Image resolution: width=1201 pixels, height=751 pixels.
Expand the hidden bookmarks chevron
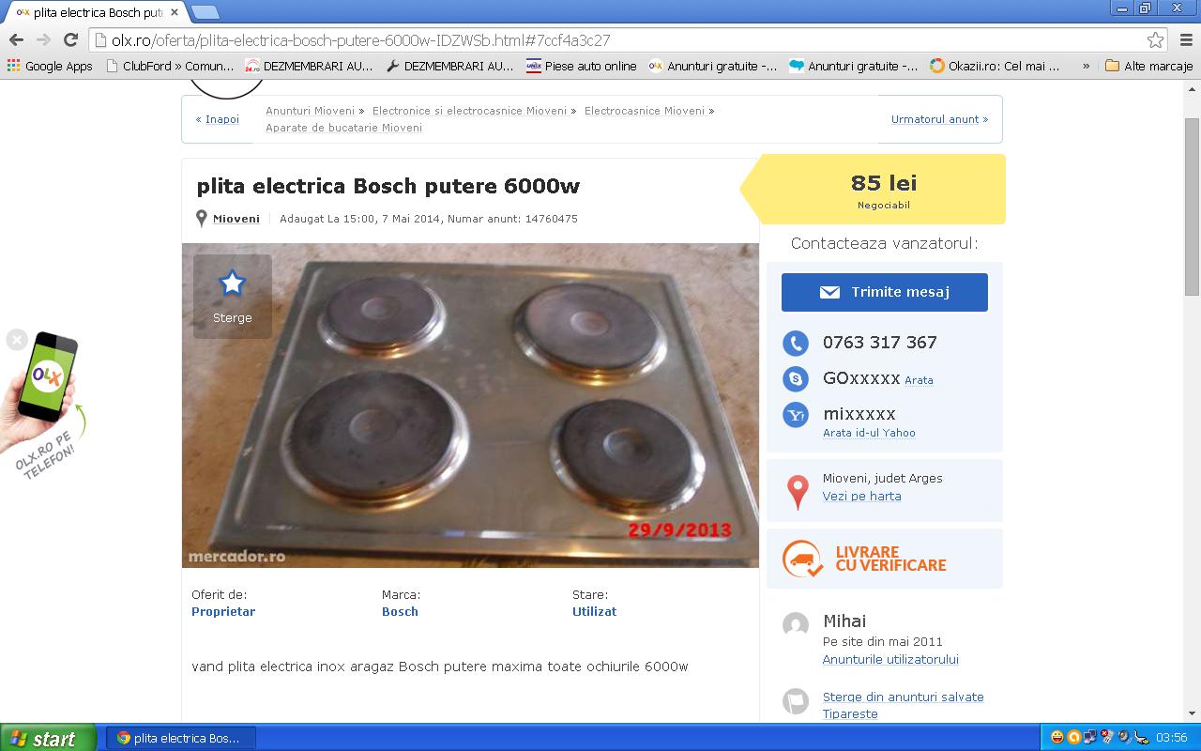coord(1086,66)
